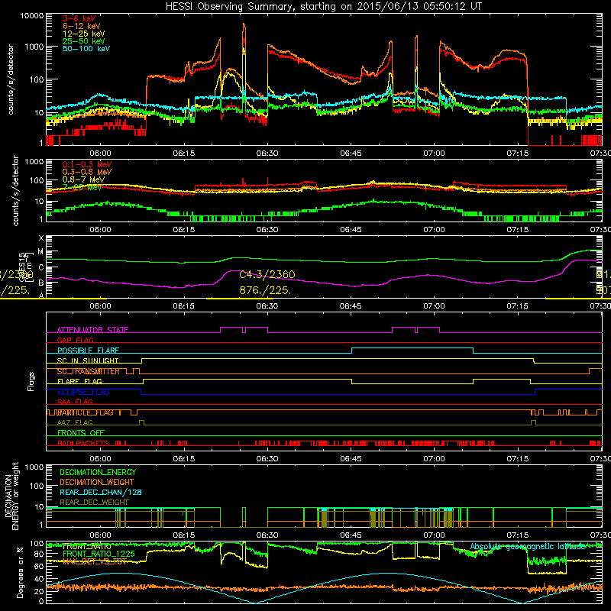Click the DECIMATION_WEIGHT legend label
Viewport: 611px width, 611px height.
[97, 482]
